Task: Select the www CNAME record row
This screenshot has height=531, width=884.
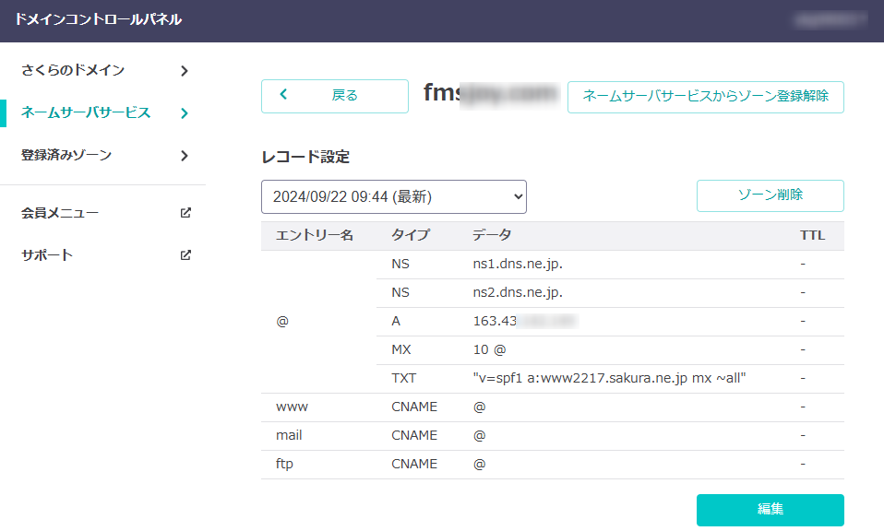Action: (552, 407)
